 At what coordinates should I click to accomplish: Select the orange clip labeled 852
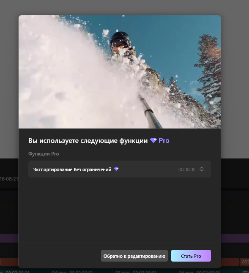(244, 262)
